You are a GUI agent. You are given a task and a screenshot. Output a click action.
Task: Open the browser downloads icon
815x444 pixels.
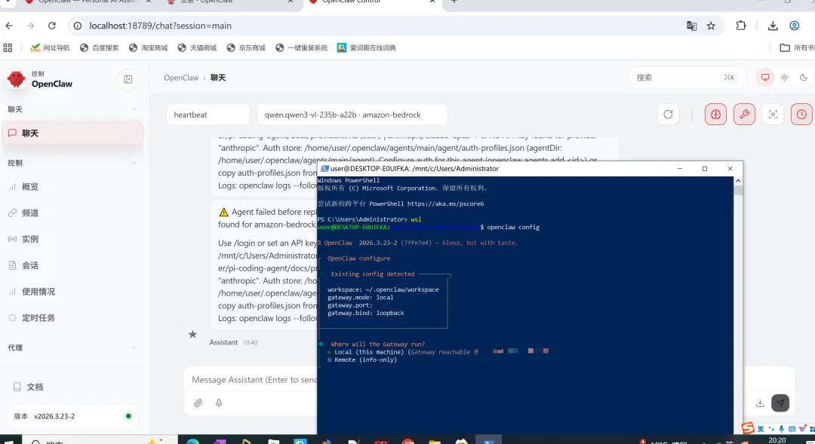tap(773, 26)
